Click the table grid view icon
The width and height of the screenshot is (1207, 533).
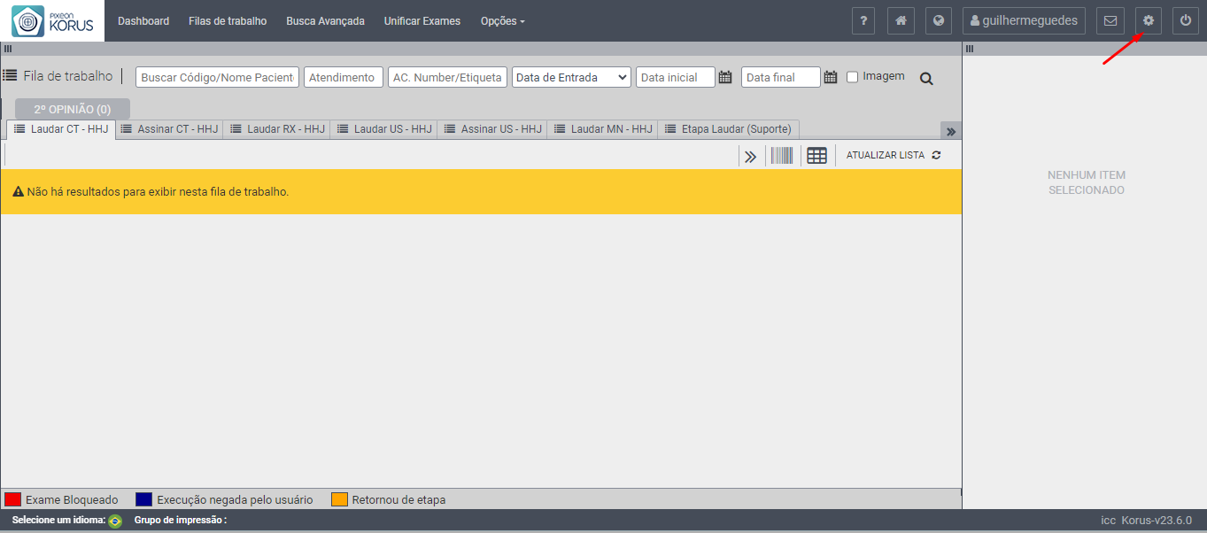pos(816,156)
